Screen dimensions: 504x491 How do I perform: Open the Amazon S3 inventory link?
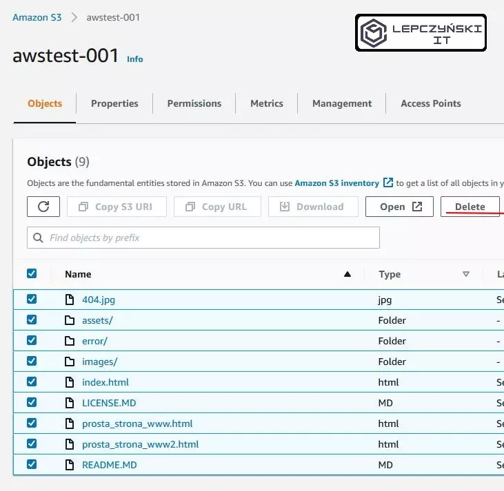[x=337, y=183]
